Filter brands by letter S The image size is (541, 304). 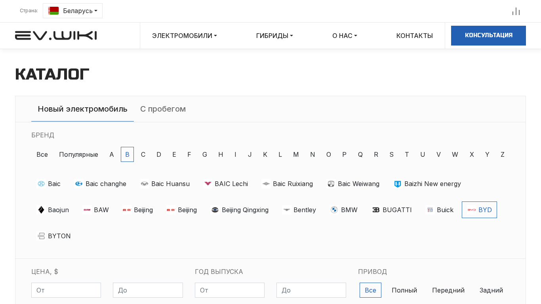coord(391,154)
